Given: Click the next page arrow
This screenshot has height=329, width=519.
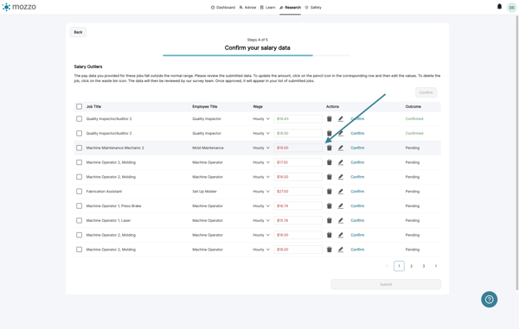Looking at the screenshot, I should pos(436,266).
